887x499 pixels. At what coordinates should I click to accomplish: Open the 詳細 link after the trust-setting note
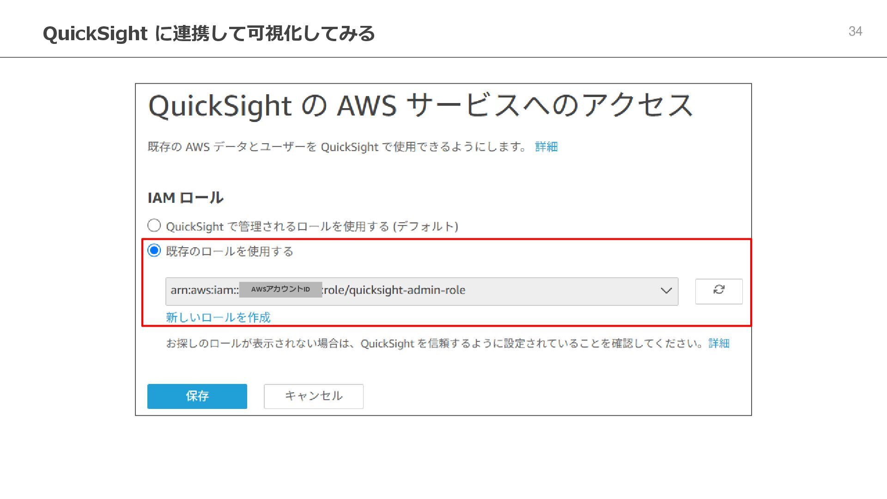[x=719, y=343]
